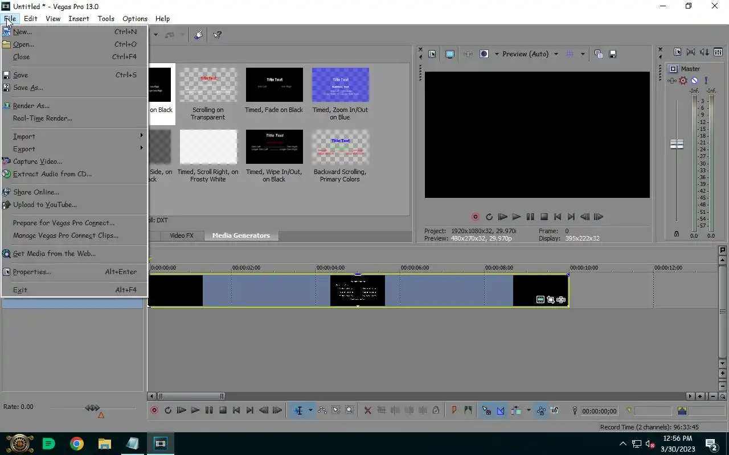
Task: Toggle Ignore Event Grouping
Action: [555, 410]
